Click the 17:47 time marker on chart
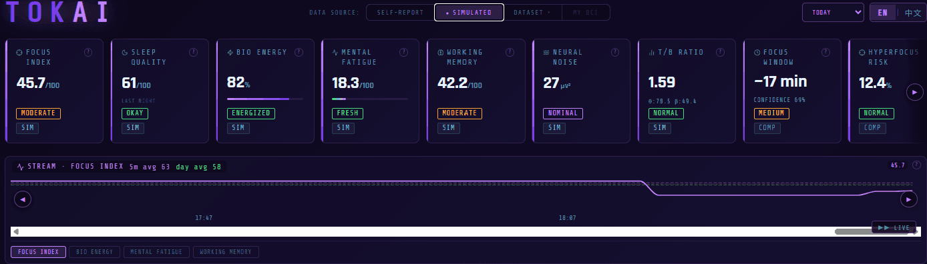Viewport: 927px width, 264px height. [x=204, y=217]
